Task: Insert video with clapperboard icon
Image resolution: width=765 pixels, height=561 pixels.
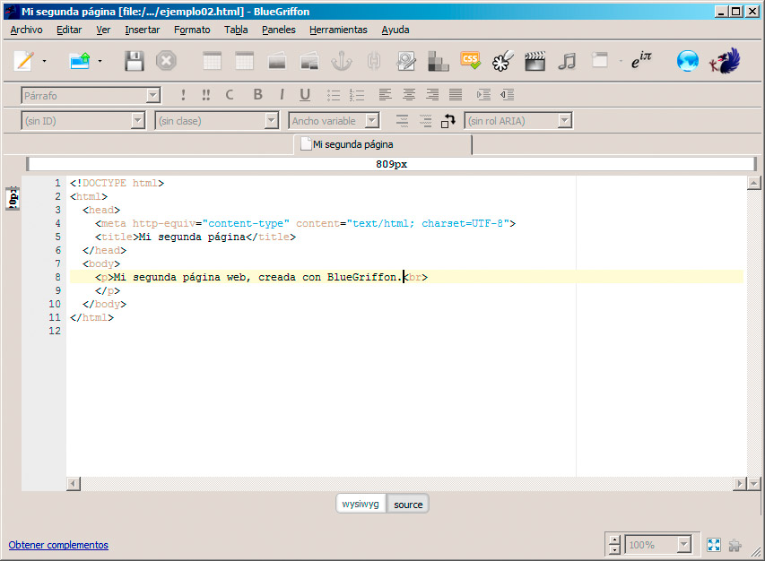Action: click(x=535, y=62)
